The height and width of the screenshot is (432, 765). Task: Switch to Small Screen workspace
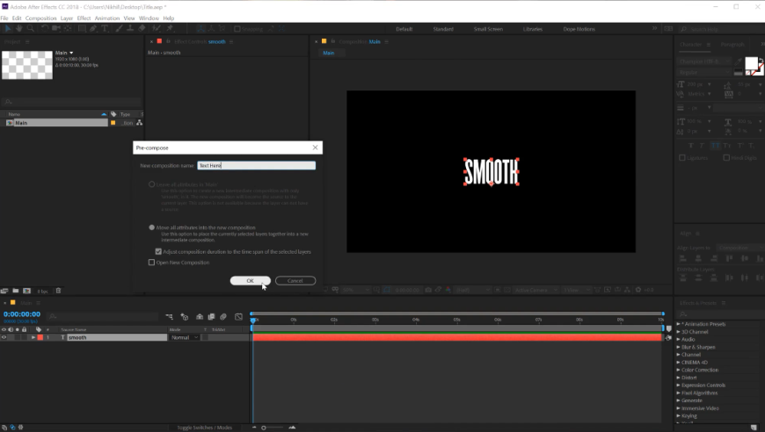tap(488, 29)
